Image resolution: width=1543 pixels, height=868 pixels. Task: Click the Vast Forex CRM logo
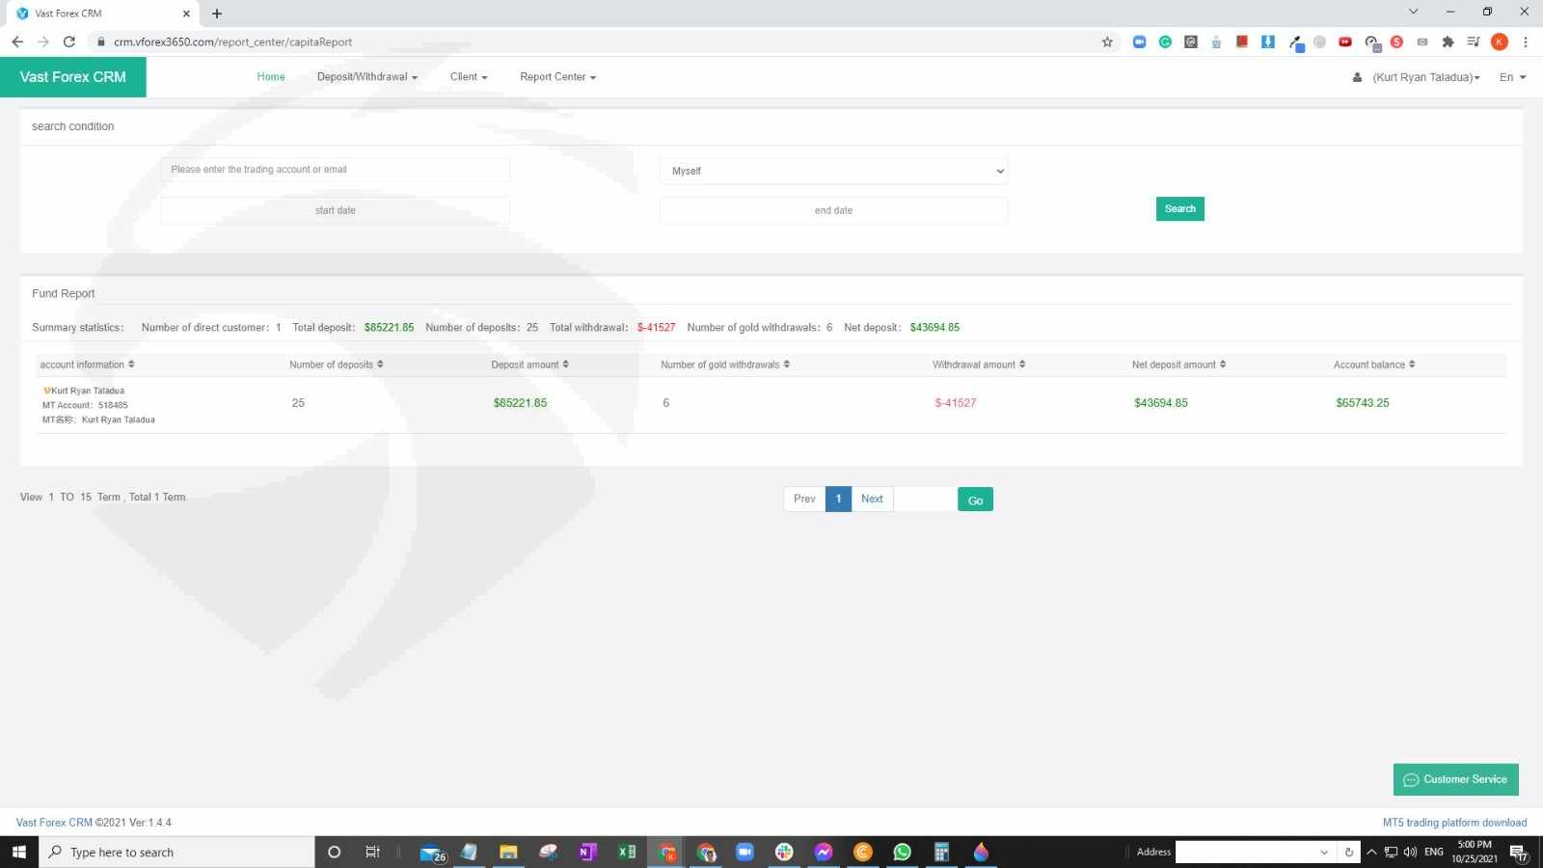(73, 77)
